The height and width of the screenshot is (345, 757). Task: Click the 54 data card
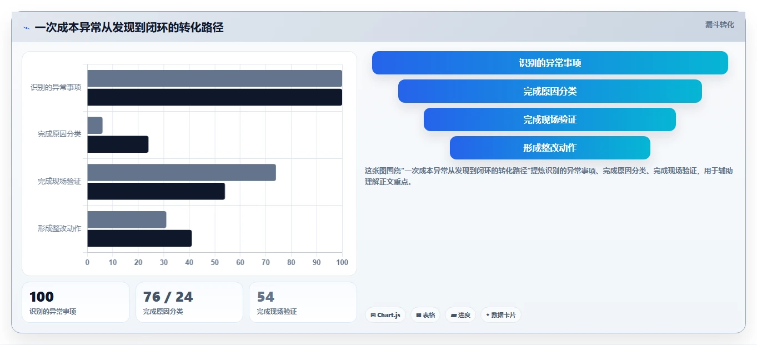click(303, 302)
